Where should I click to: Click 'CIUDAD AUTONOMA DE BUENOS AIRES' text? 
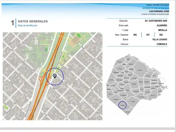coord(155,14)
